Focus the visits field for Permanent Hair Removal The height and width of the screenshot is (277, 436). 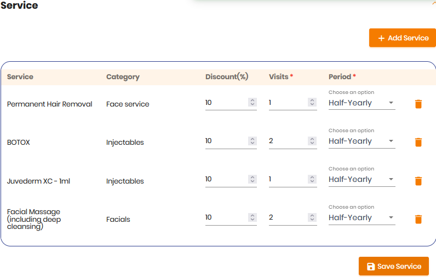point(293,103)
